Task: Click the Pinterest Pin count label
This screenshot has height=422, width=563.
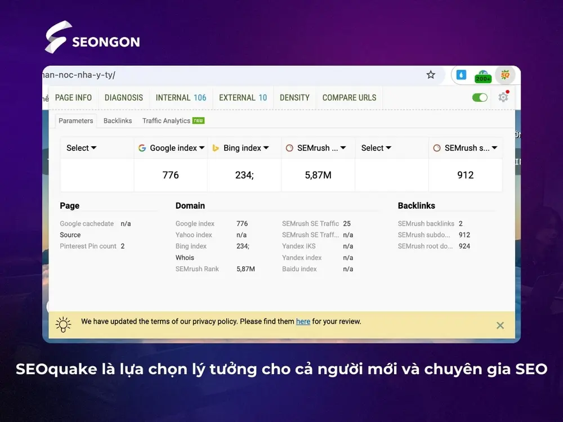Action: coord(88,246)
